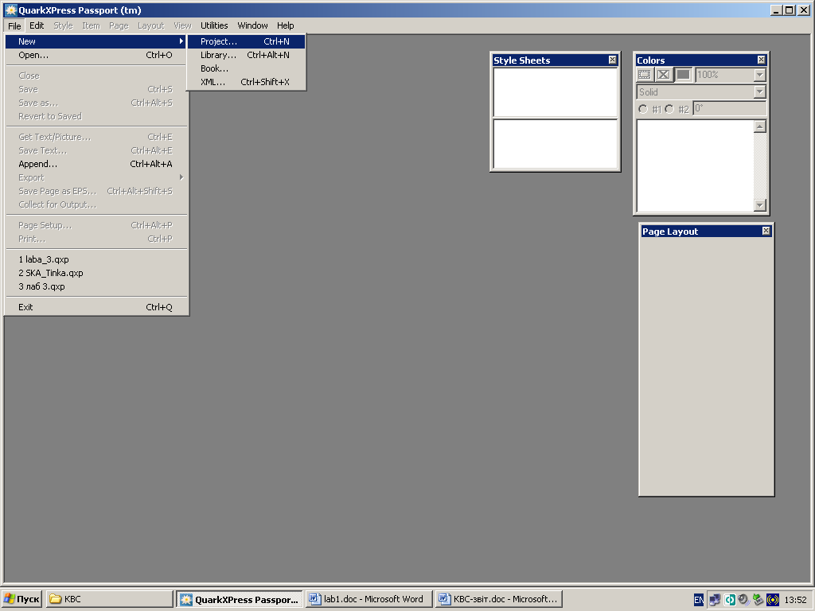Screen dimensions: 815x611
Task: Select the Background color button in Colors
Action: [x=683, y=75]
